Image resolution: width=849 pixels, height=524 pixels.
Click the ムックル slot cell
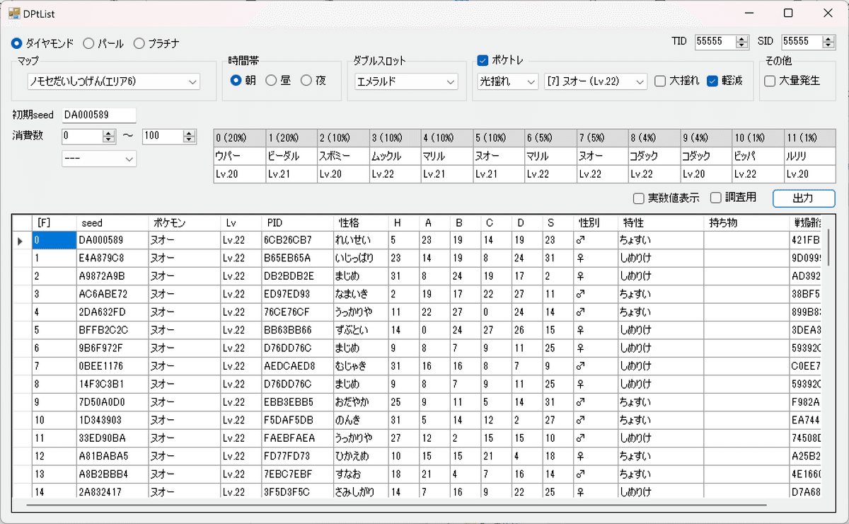tap(395, 156)
